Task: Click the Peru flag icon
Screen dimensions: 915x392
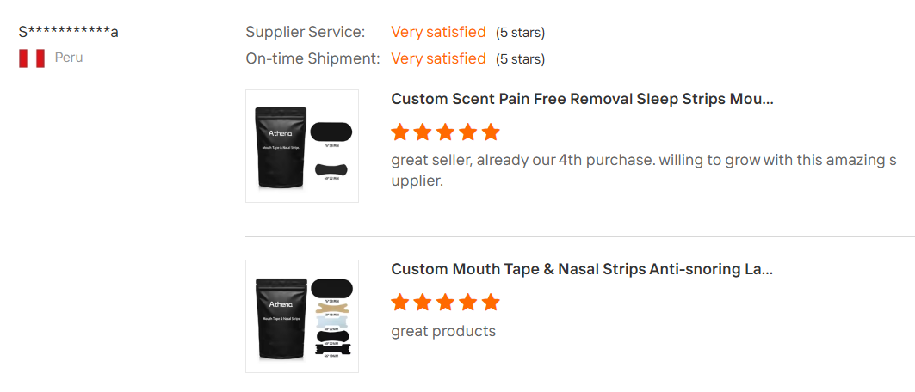Action: tap(32, 58)
